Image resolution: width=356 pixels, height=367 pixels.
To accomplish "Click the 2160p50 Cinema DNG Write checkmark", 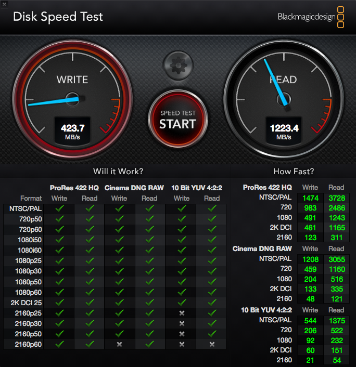I will [x=120, y=334].
